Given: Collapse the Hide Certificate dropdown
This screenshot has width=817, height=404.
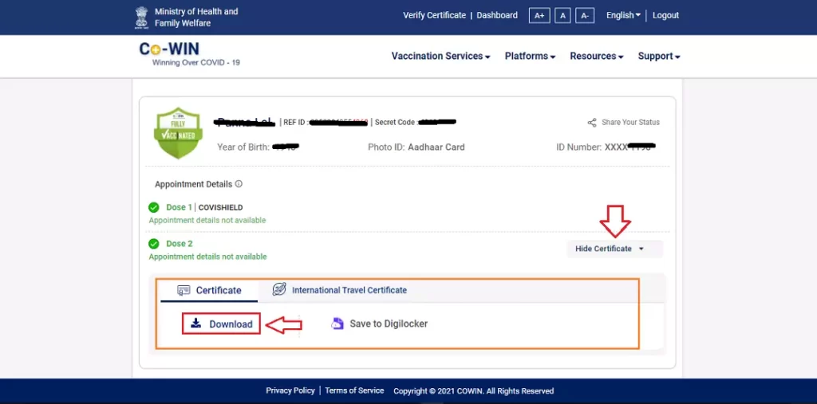Looking at the screenshot, I should [615, 249].
